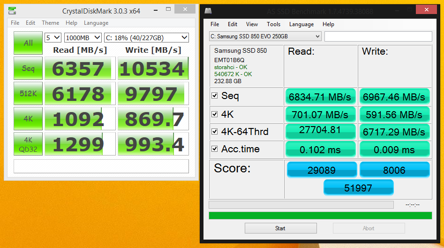Toggle the 4K checkbox in AS SSD

215,114
